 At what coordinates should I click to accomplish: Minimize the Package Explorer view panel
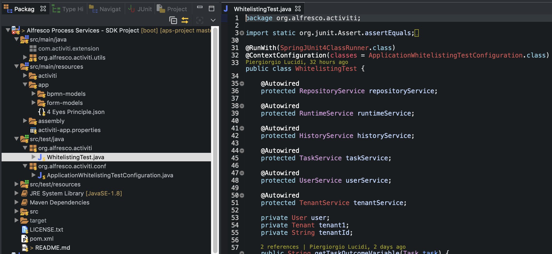tap(200, 7)
